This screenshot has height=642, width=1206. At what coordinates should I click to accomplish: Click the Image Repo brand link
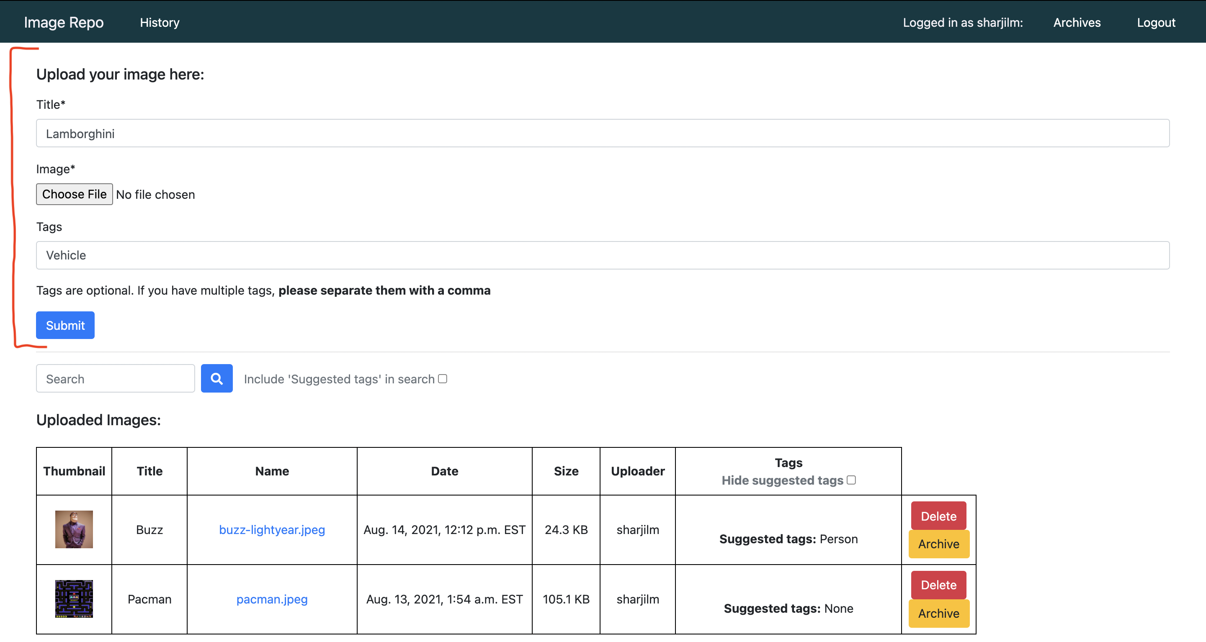pyautogui.click(x=64, y=23)
